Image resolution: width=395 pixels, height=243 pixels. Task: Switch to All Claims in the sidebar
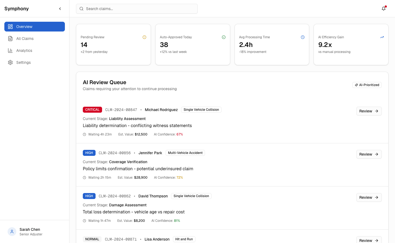(24, 39)
